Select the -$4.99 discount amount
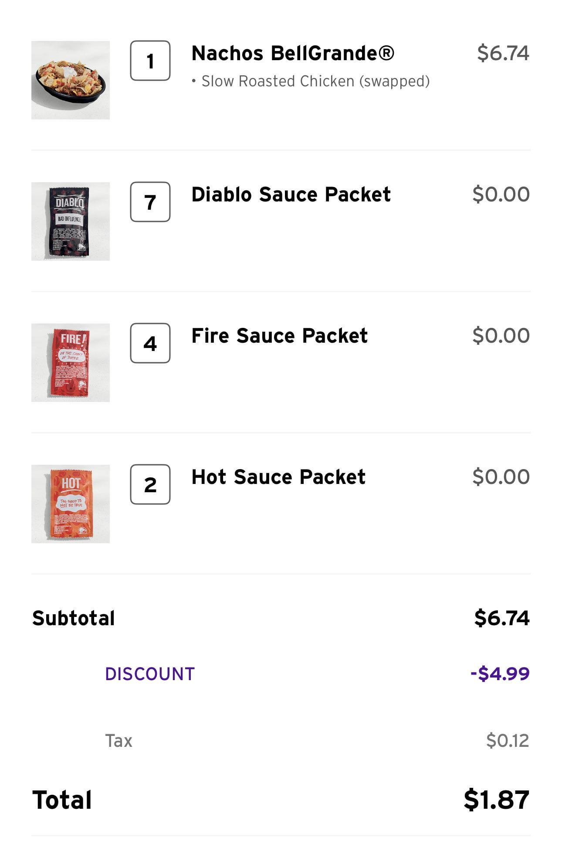562x865 pixels. click(x=500, y=674)
